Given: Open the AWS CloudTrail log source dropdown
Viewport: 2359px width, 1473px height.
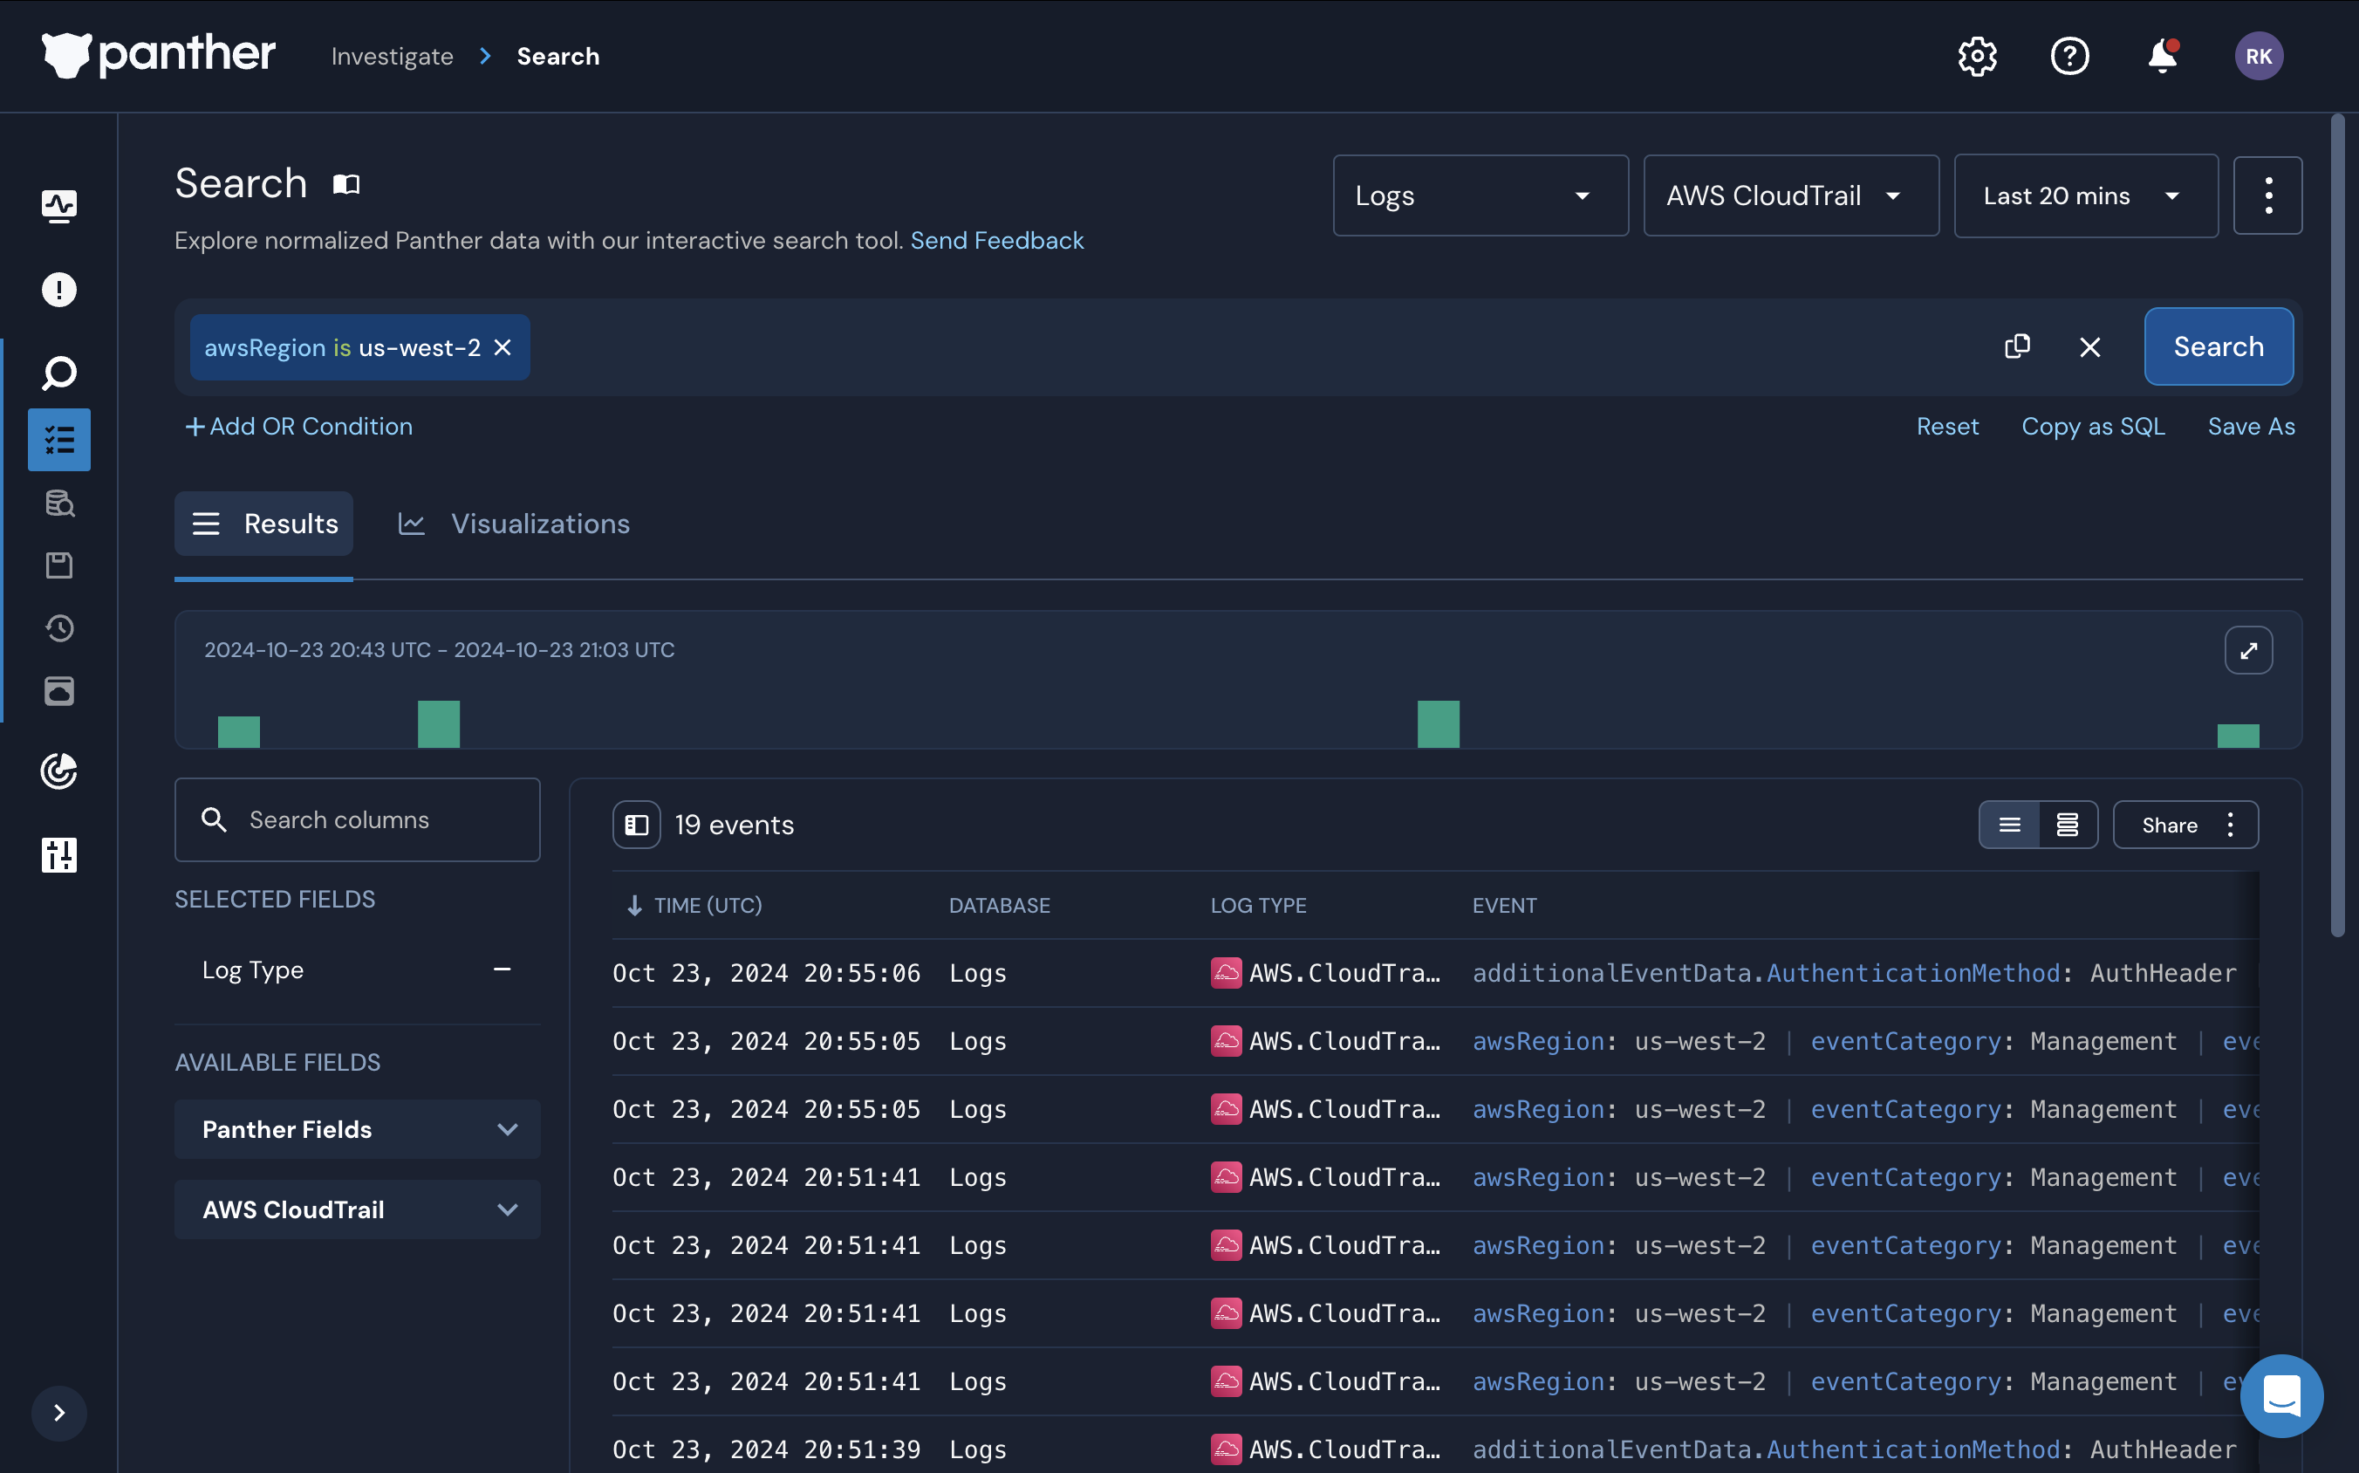Looking at the screenshot, I should coord(1791,195).
